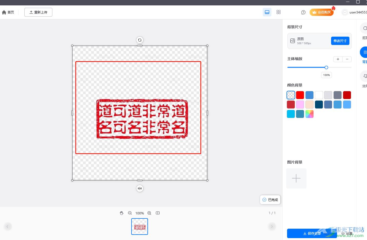This screenshot has width=367, height=240.
Task: Open the rainbow custom color picker
Action: pos(309,114)
